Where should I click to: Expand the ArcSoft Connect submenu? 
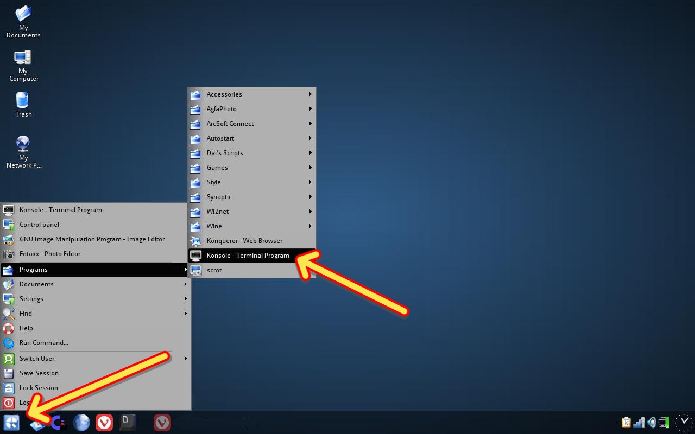coord(252,124)
